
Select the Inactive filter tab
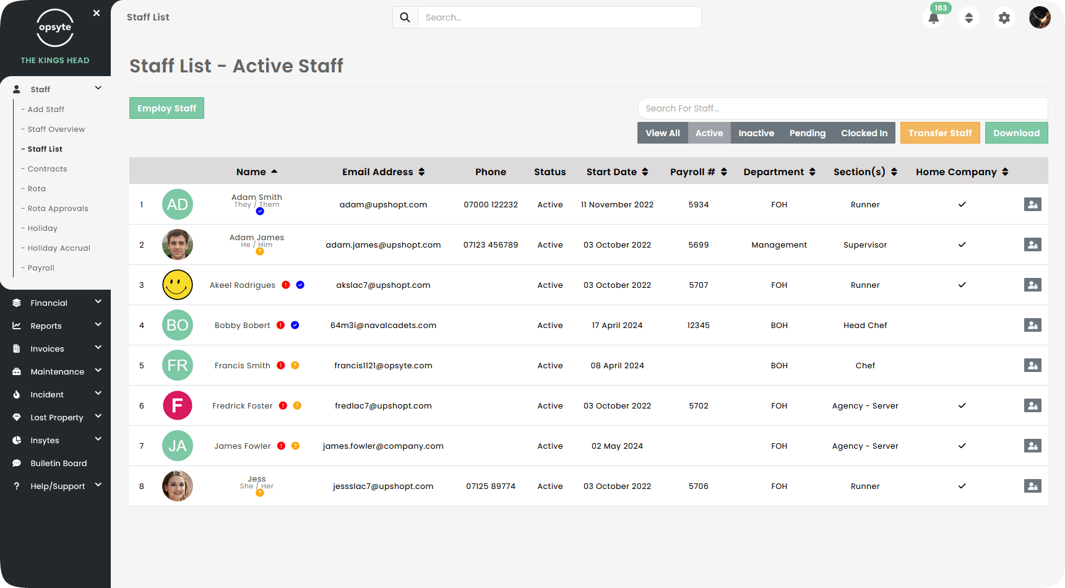(x=756, y=133)
